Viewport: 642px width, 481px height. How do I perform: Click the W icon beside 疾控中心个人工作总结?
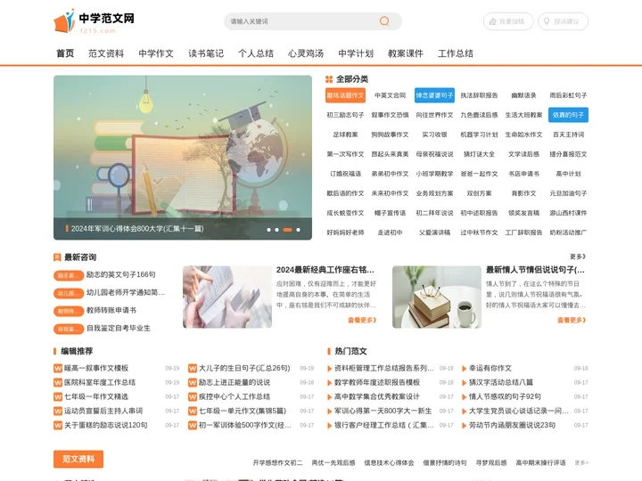tap(193, 396)
